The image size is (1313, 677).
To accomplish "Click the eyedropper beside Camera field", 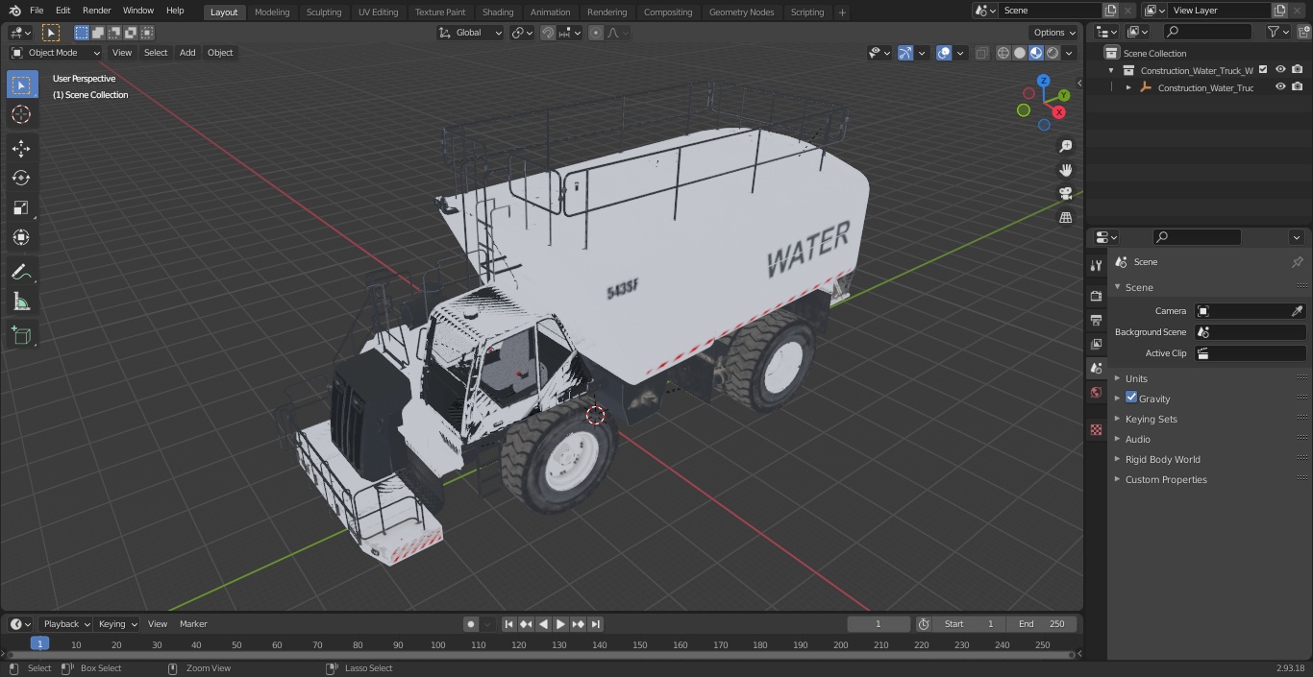I will pyautogui.click(x=1297, y=311).
